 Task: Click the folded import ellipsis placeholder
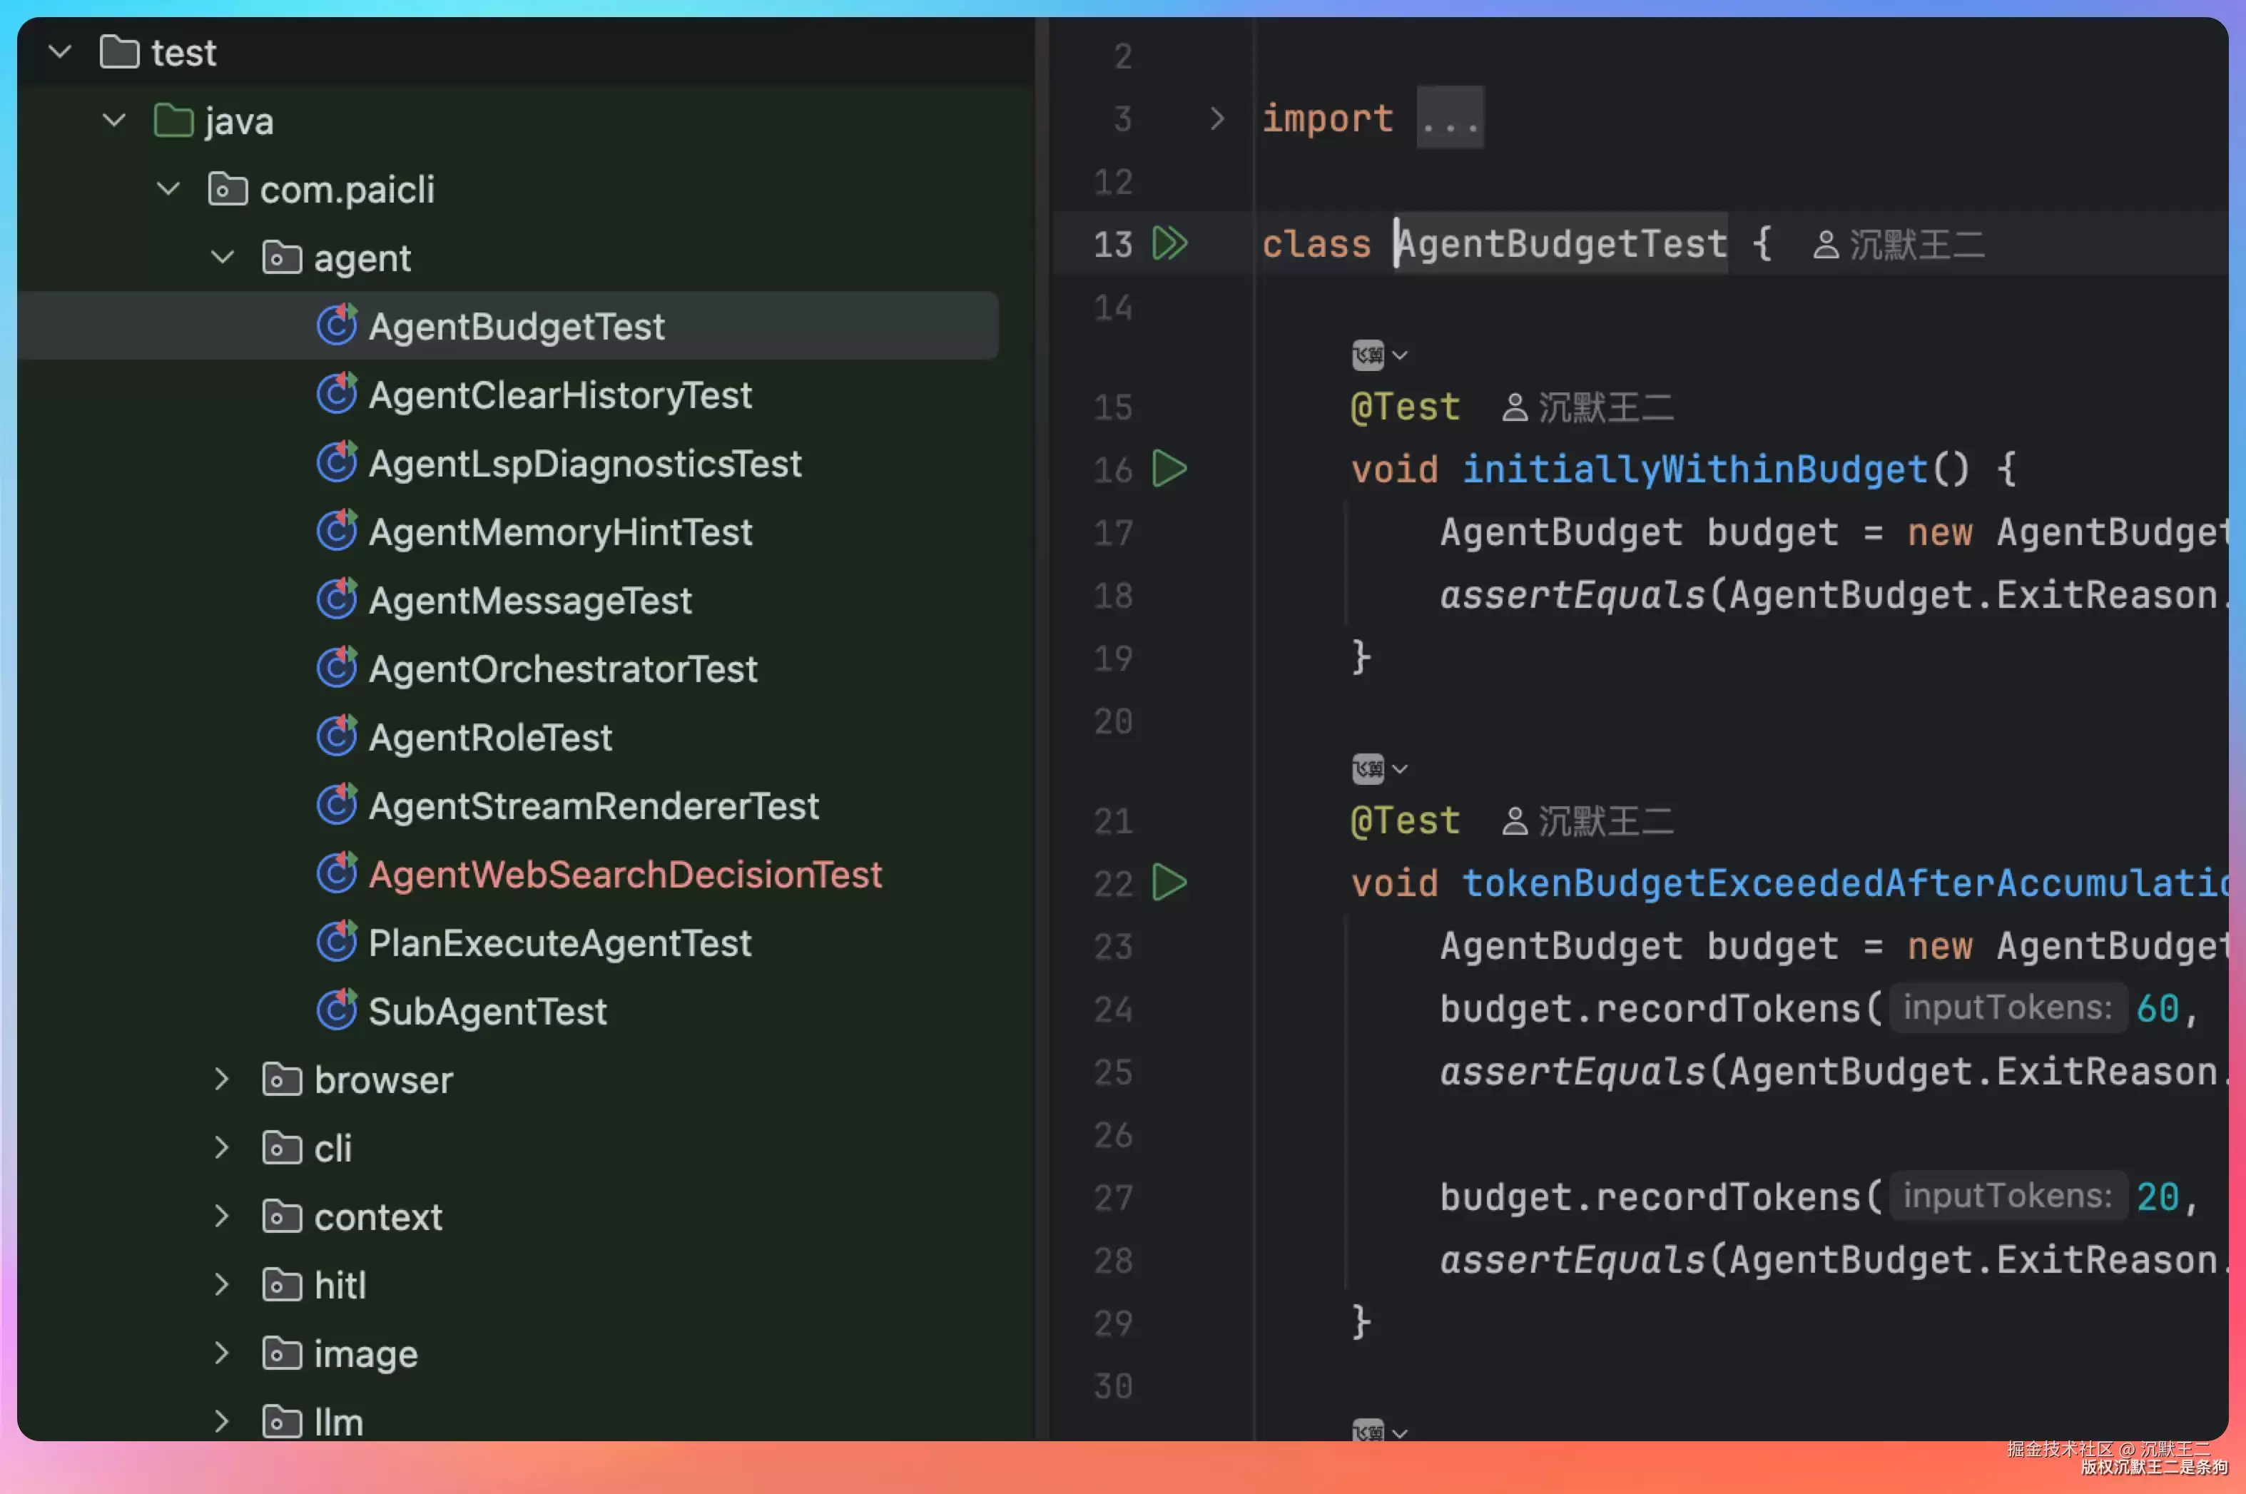(x=1449, y=118)
